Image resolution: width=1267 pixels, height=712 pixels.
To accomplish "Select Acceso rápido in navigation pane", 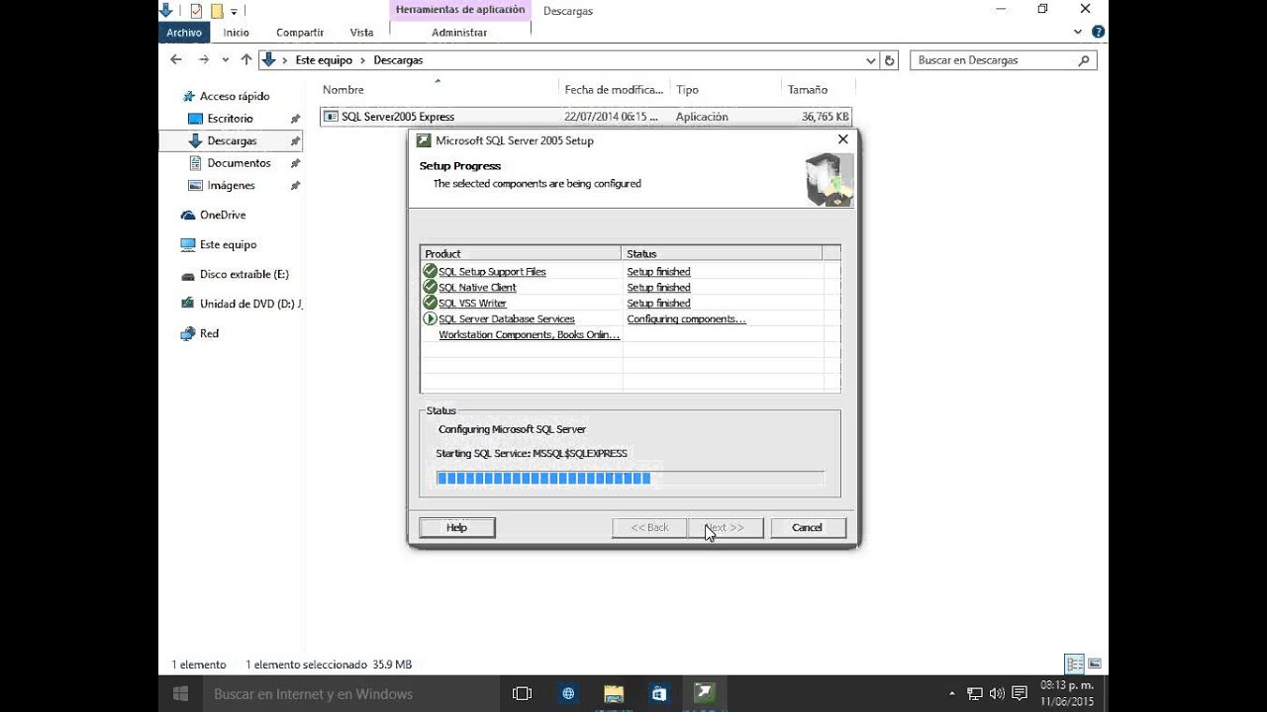I will click(235, 97).
